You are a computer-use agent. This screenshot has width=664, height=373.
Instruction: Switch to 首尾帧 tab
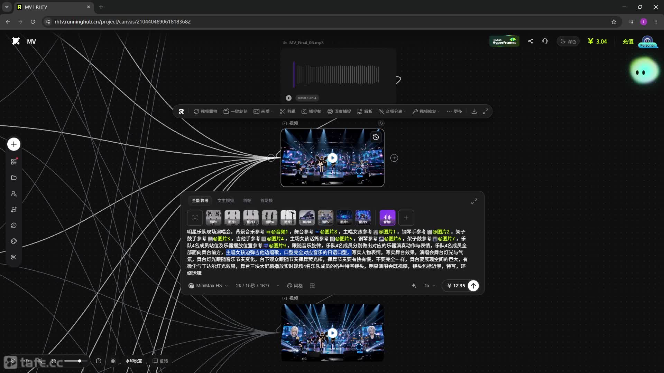coord(266,200)
